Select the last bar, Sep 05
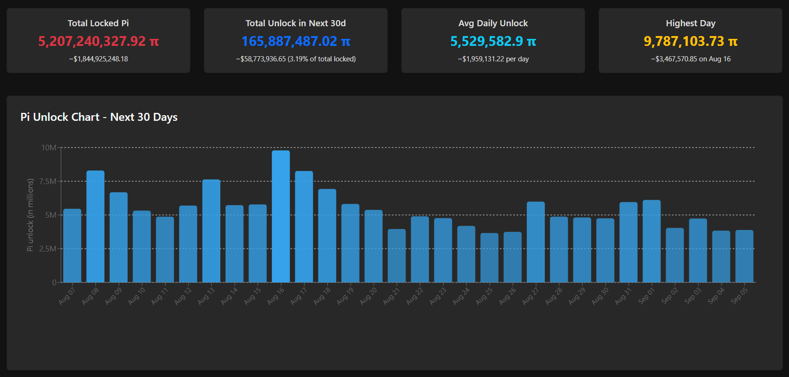Viewport: 789px width, 377px height. pyautogui.click(x=744, y=256)
